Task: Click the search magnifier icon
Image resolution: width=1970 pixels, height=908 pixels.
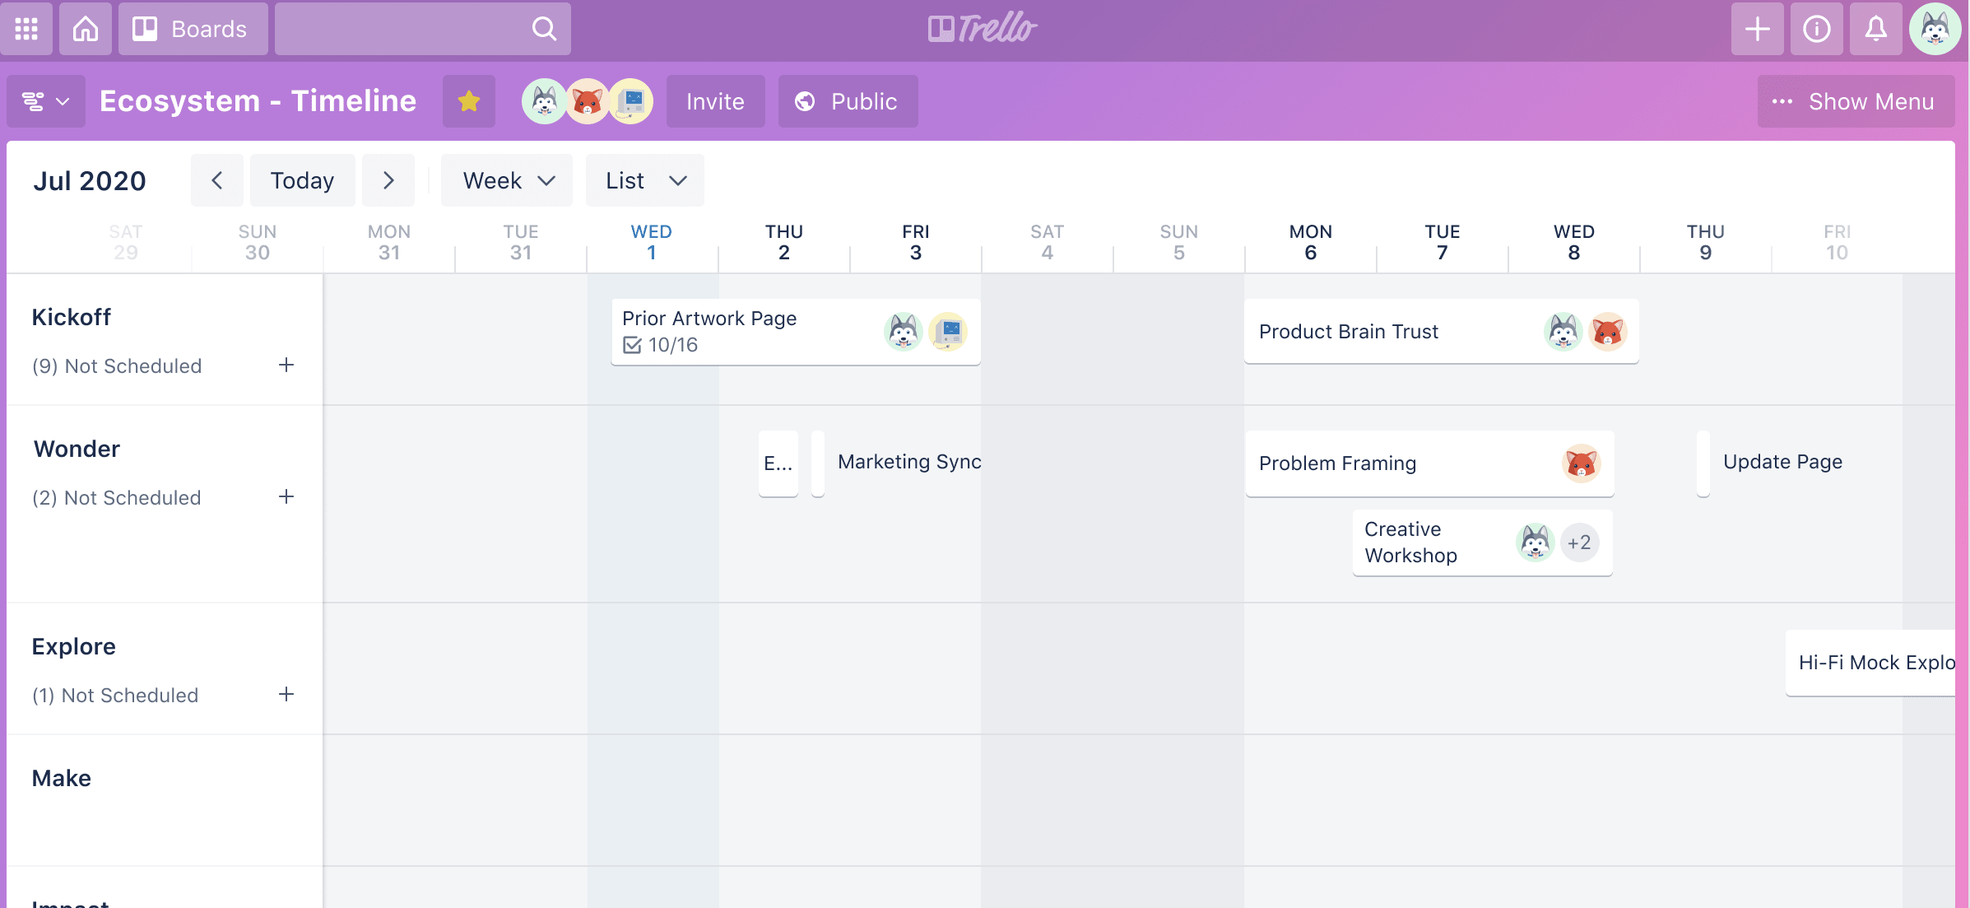Action: [543, 29]
